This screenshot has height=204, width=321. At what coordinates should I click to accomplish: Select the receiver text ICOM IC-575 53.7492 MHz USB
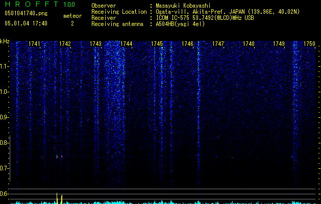(205, 18)
